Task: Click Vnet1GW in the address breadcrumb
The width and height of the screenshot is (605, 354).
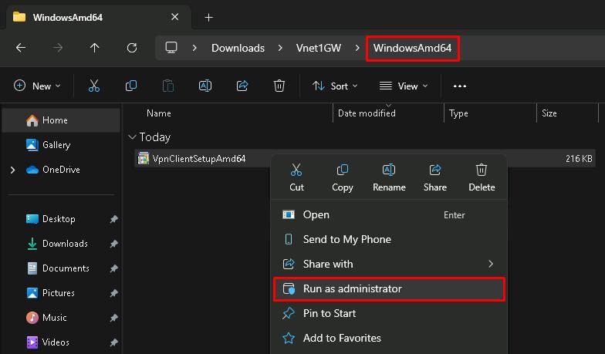Action: tap(319, 48)
